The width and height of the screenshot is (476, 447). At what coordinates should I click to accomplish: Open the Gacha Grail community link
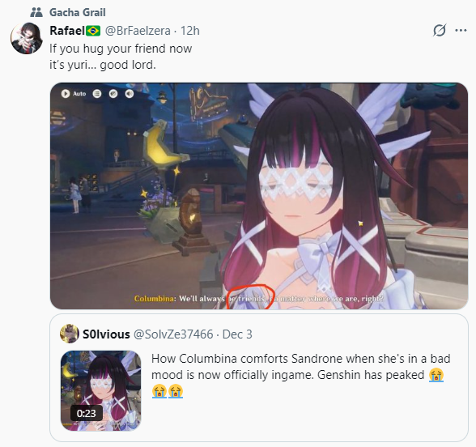[78, 12]
